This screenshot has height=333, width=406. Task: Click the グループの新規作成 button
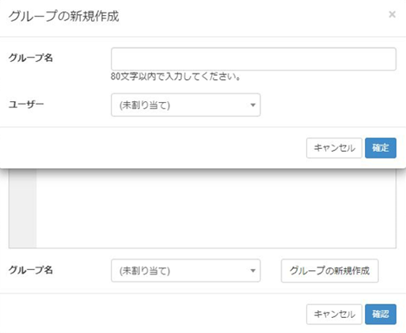tap(329, 271)
